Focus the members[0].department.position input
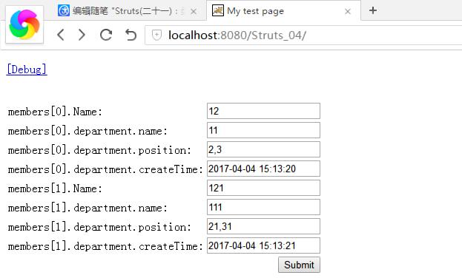The width and height of the screenshot is (462, 278). [x=263, y=149]
